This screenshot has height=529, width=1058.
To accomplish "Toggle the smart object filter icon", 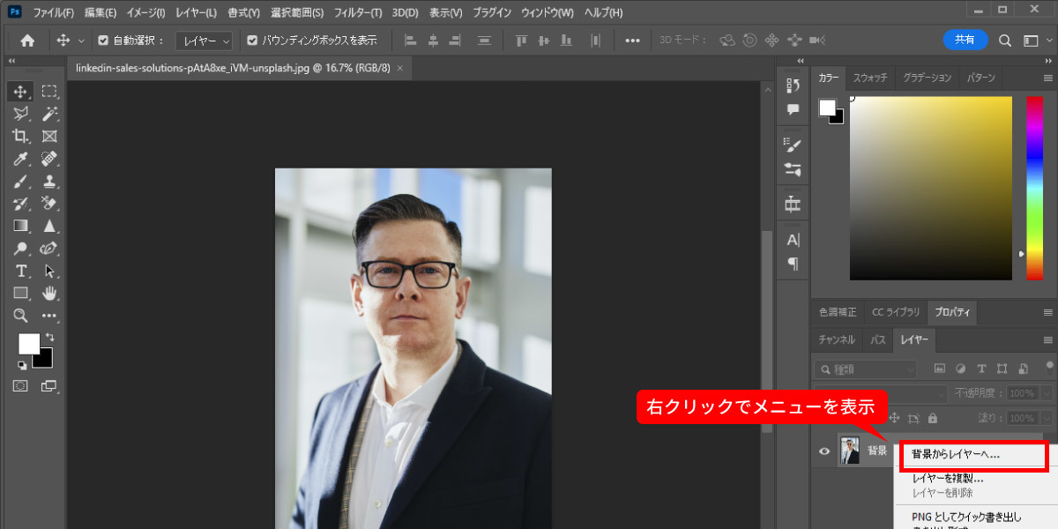I will pyautogui.click(x=1024, y=369).
